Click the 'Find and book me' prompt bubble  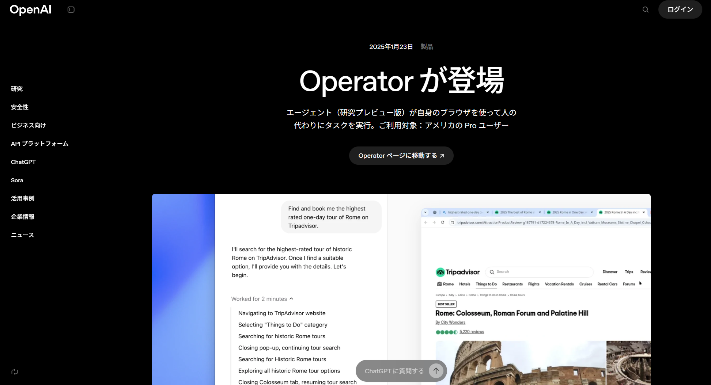[x=331, y=217]
